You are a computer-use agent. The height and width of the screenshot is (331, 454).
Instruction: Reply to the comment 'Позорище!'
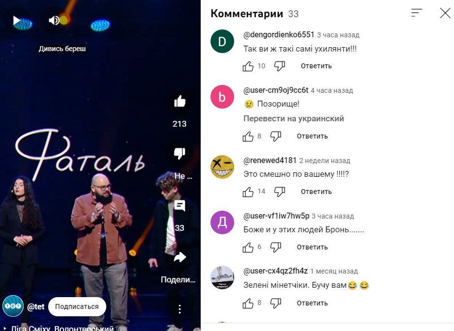(312, 136)
